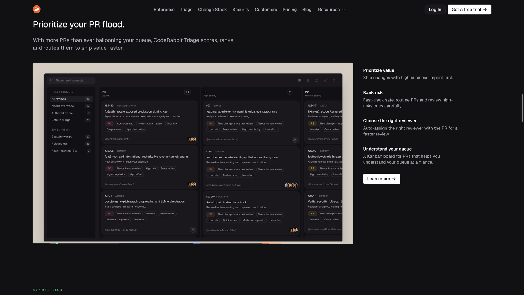Click reviewer avatars on PR #25095 card

pos(192,184)
